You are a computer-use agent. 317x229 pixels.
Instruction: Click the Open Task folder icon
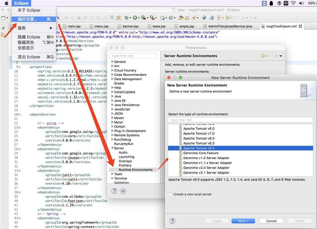click(187, 18)
